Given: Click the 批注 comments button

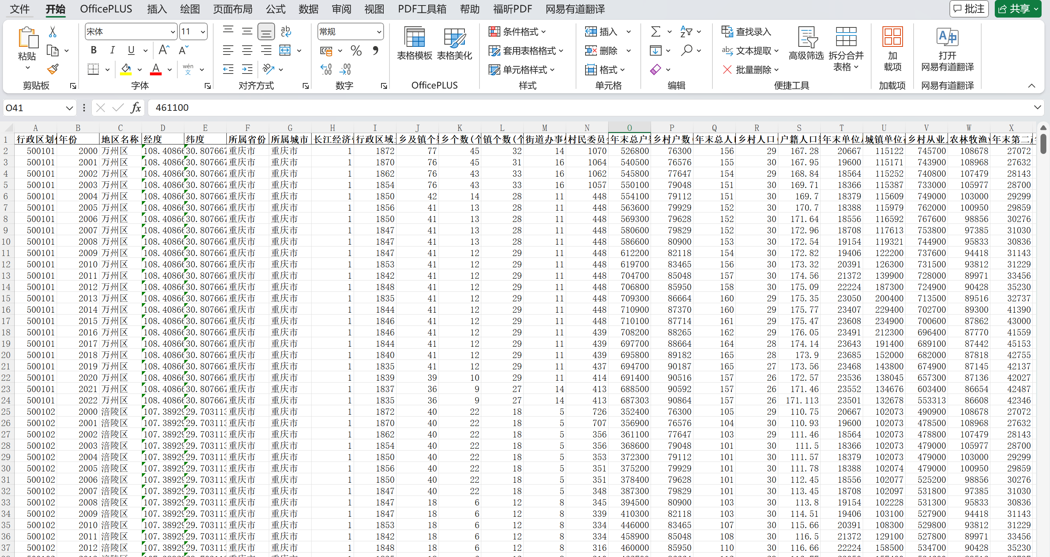Looking at the screenshot, I should coord(969,9).
